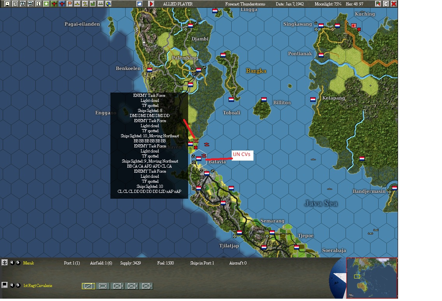Click the fourth toolbar icon with speech bubbles

[x=31, y=3]
